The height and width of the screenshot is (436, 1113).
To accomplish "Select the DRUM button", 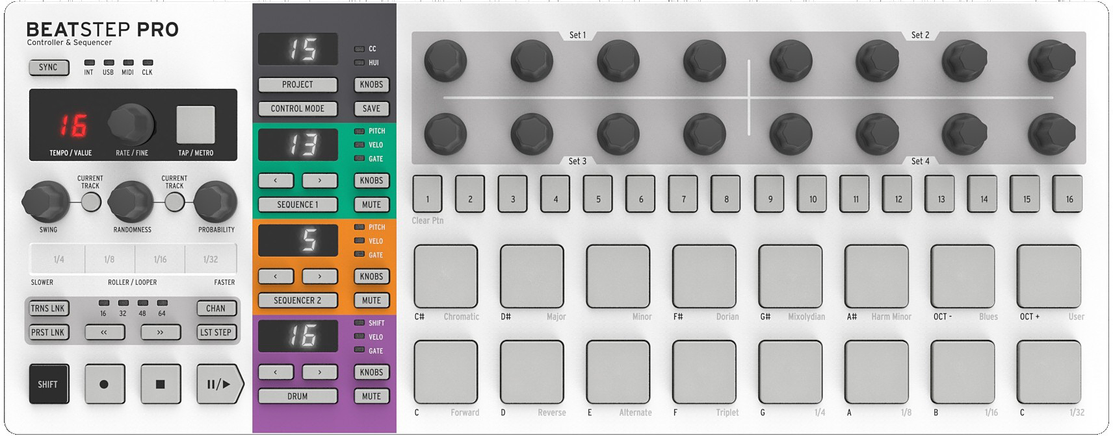I will coord(298,396).
